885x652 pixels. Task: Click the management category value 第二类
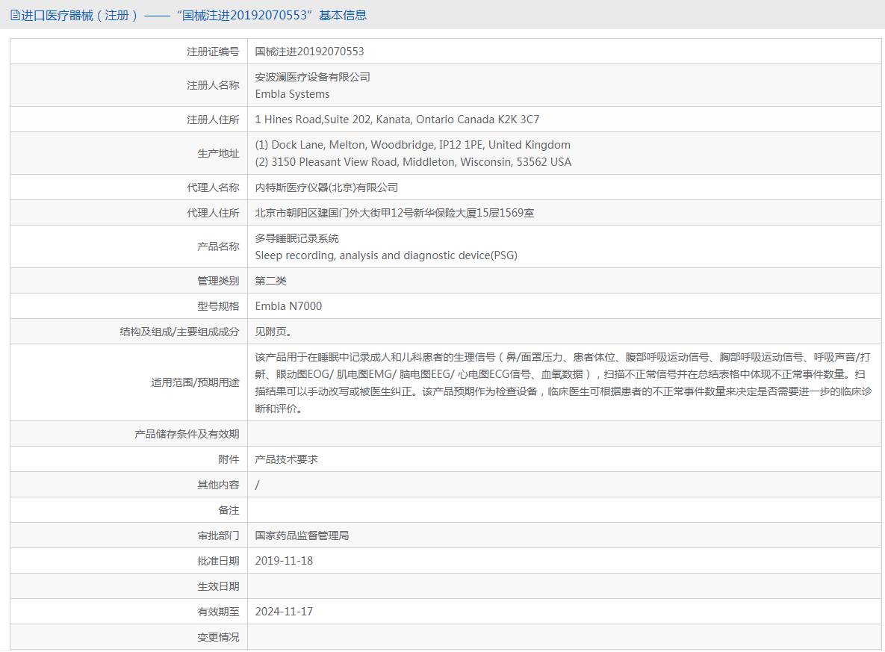[x=270, y=281]
